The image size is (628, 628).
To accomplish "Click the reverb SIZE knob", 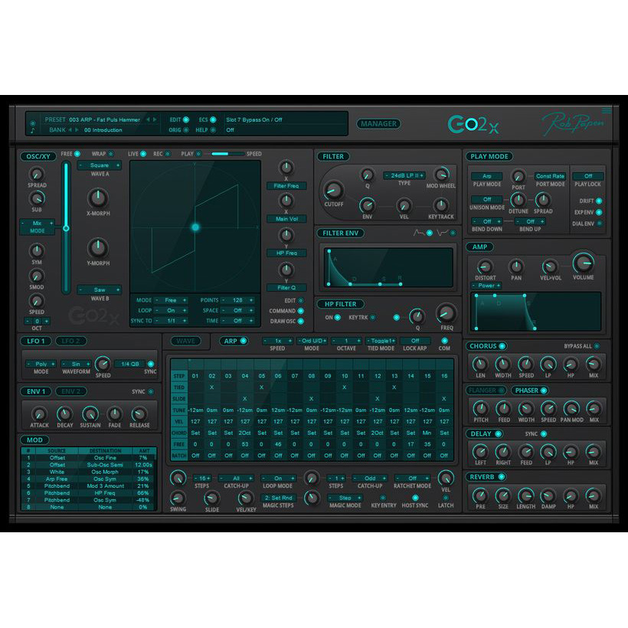I will pos(503,496).
